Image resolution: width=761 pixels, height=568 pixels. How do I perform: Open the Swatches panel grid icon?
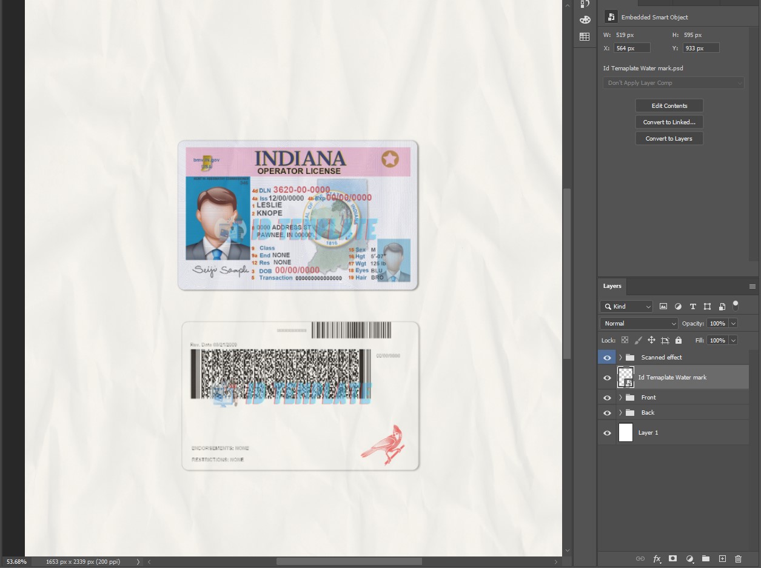click(x=585, y=37)
